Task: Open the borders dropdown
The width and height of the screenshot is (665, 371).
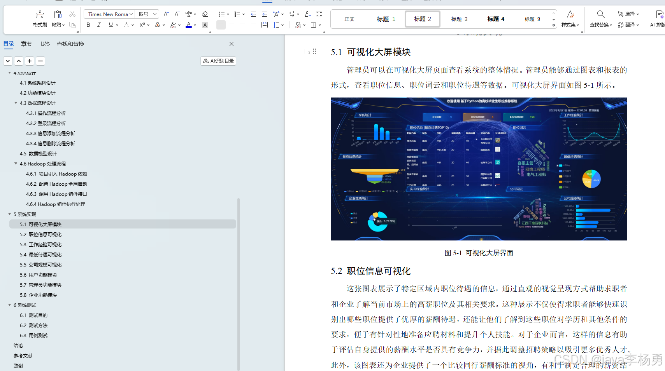Action: (320, 25)
